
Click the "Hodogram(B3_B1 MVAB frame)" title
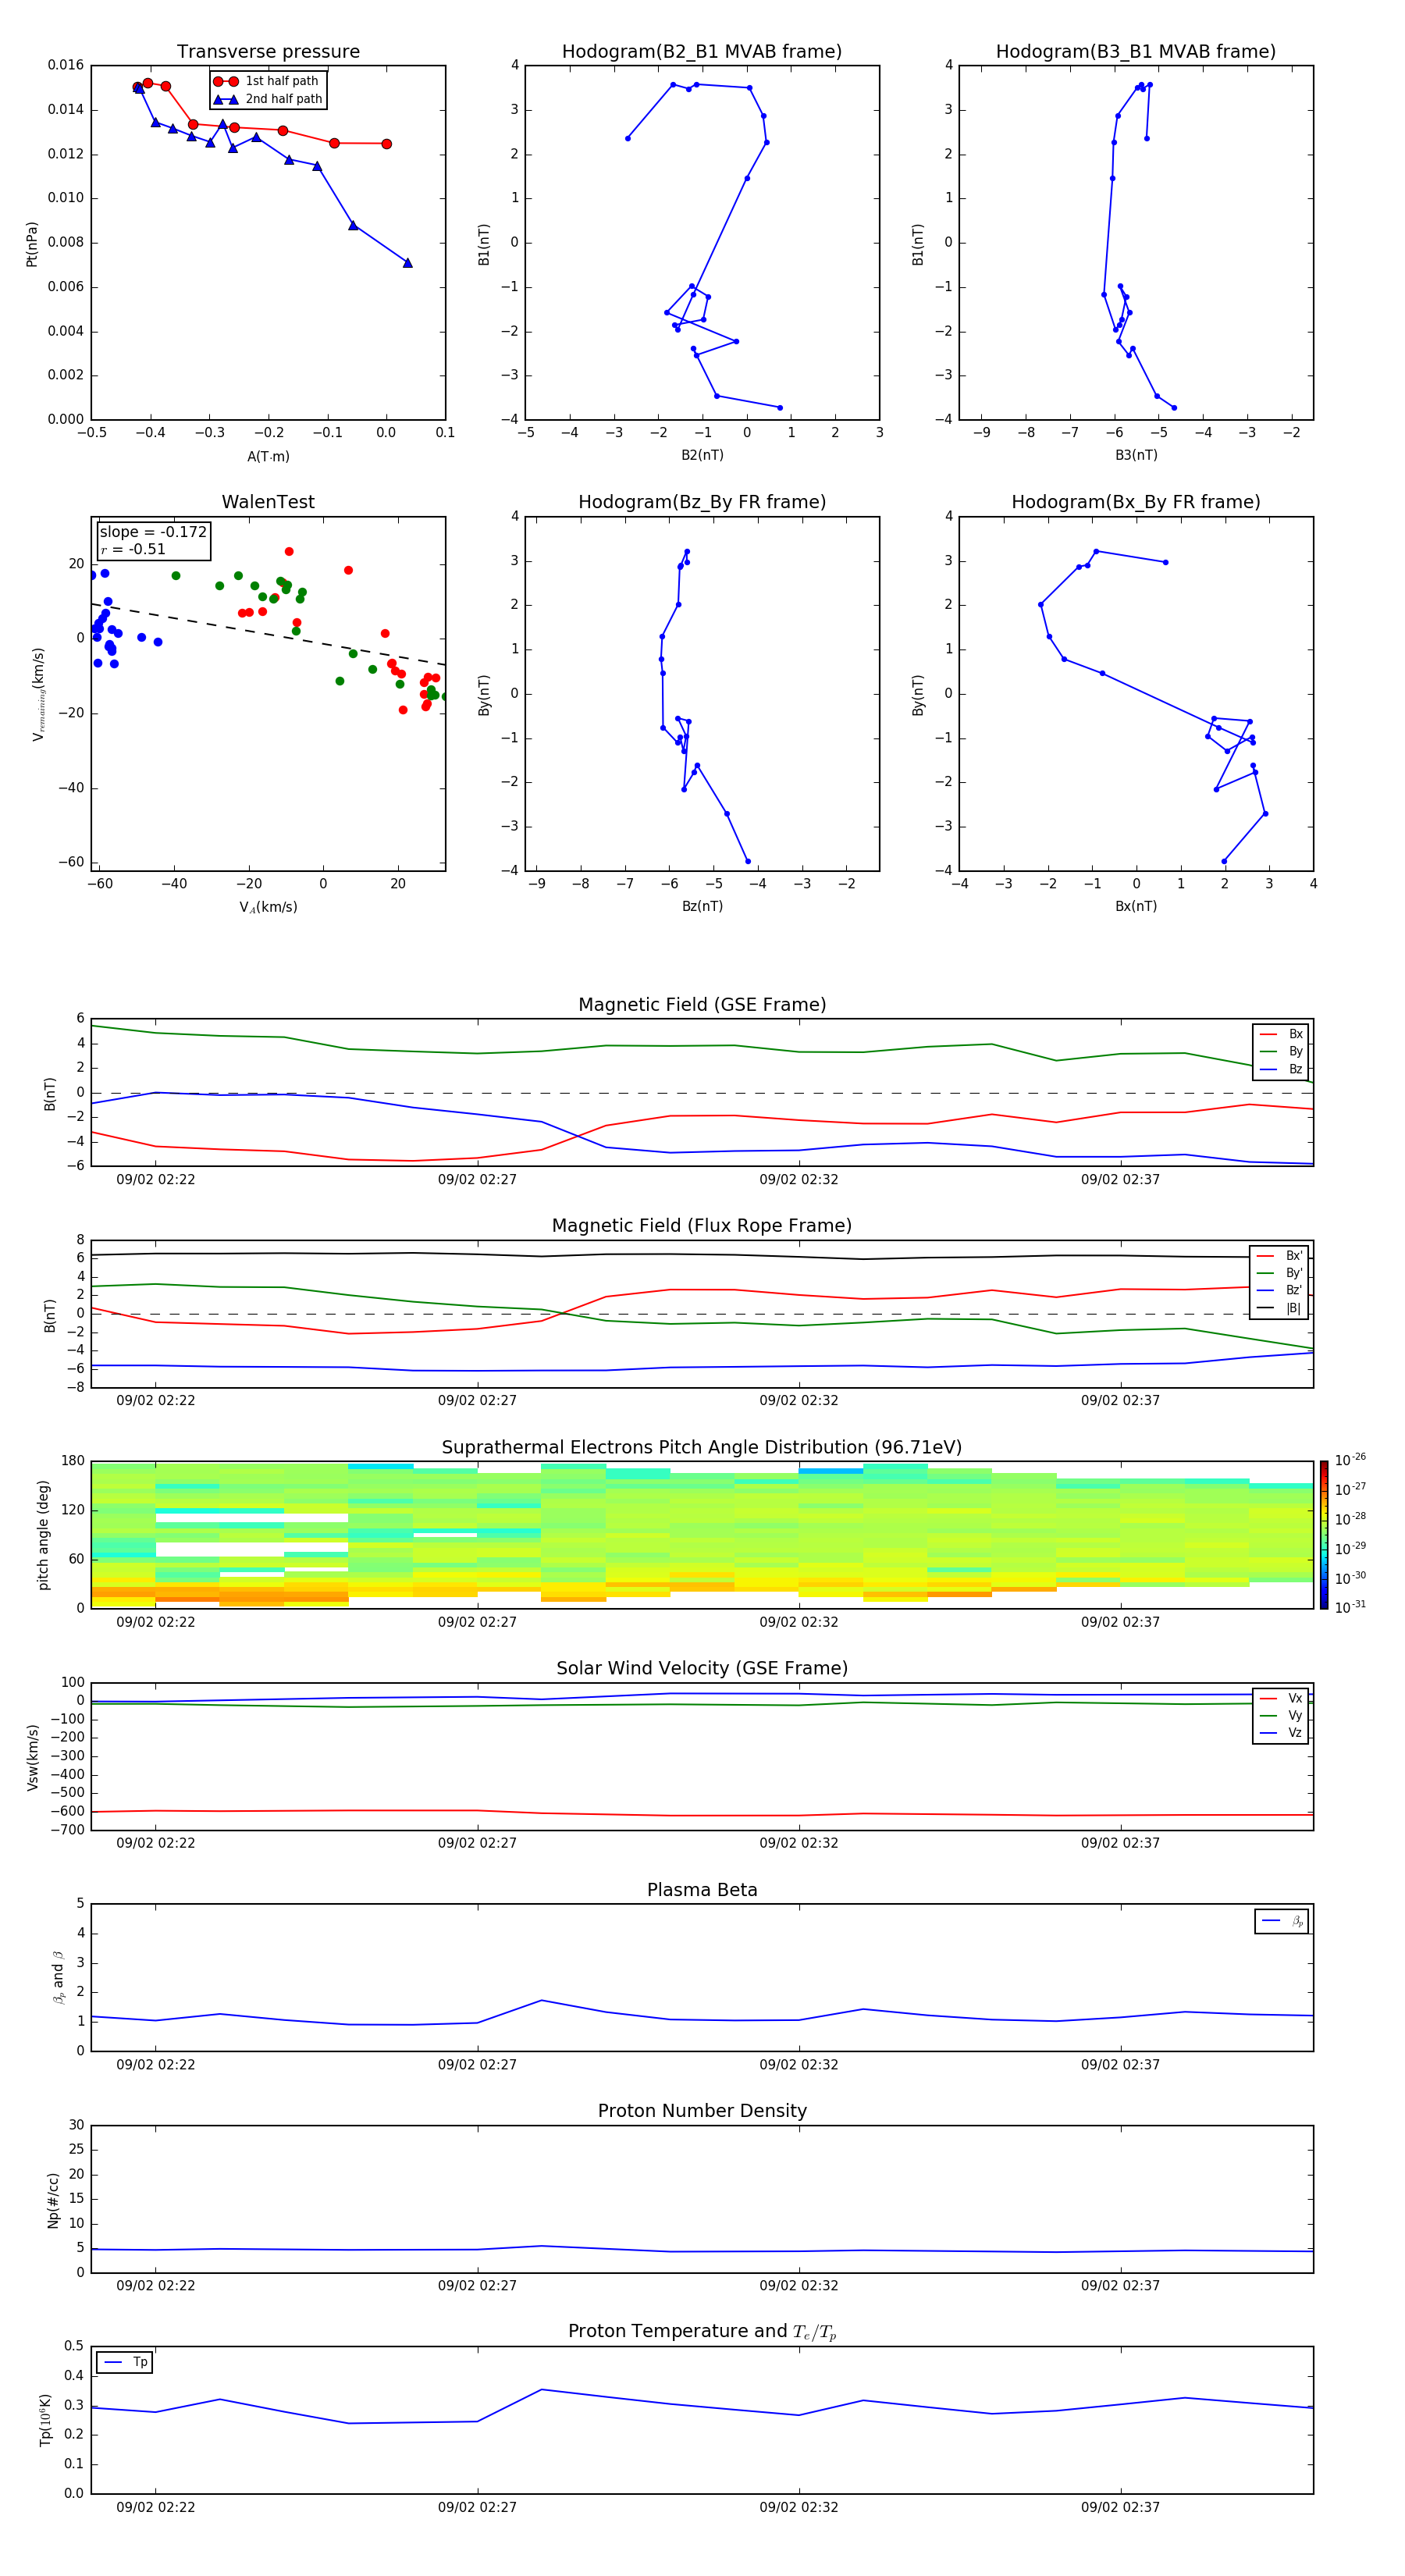click(1136, 52)
